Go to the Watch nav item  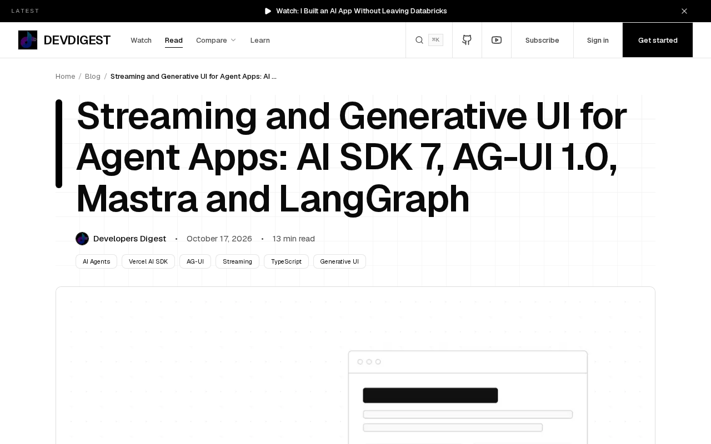141,40
